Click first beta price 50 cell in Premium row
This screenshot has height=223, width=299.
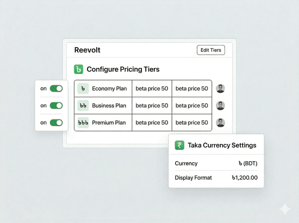point(152,123)
